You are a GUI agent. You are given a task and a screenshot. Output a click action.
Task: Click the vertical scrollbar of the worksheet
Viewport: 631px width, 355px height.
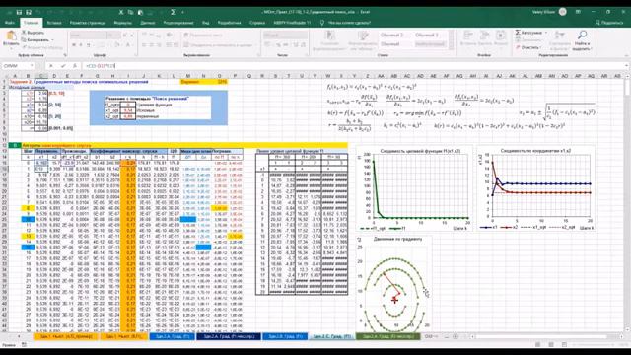tap(627, 204)
